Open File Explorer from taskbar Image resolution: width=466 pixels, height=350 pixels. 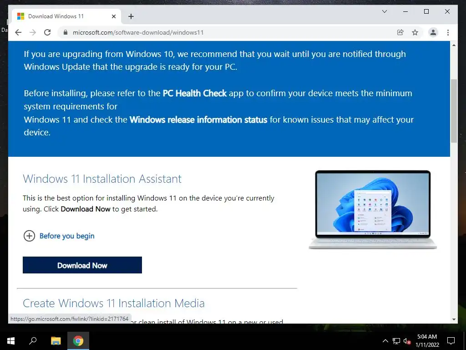(x=56, y=341)
